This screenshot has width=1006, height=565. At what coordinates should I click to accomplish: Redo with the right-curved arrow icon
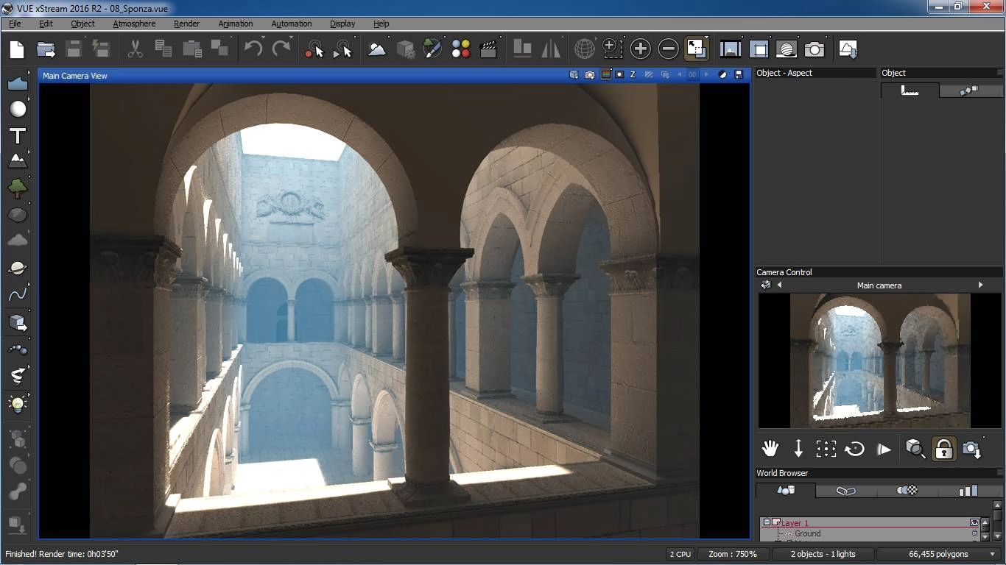(281, 49)
